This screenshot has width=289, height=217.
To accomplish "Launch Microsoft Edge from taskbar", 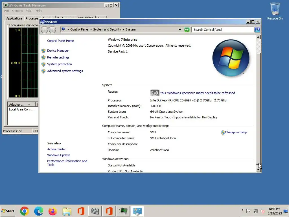I will [x=38, y=211].
